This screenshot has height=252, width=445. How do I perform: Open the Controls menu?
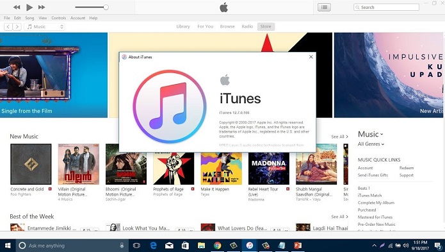[x=58, y=18]
